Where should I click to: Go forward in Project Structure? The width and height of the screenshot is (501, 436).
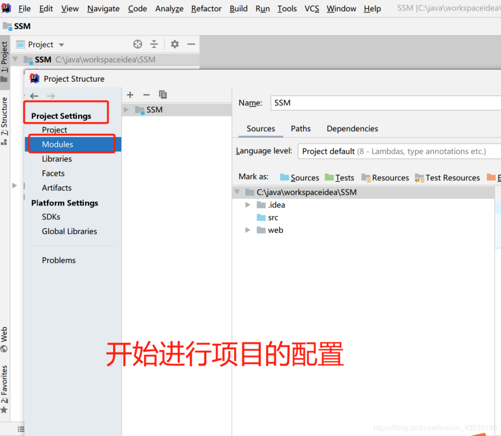[51, 96]
